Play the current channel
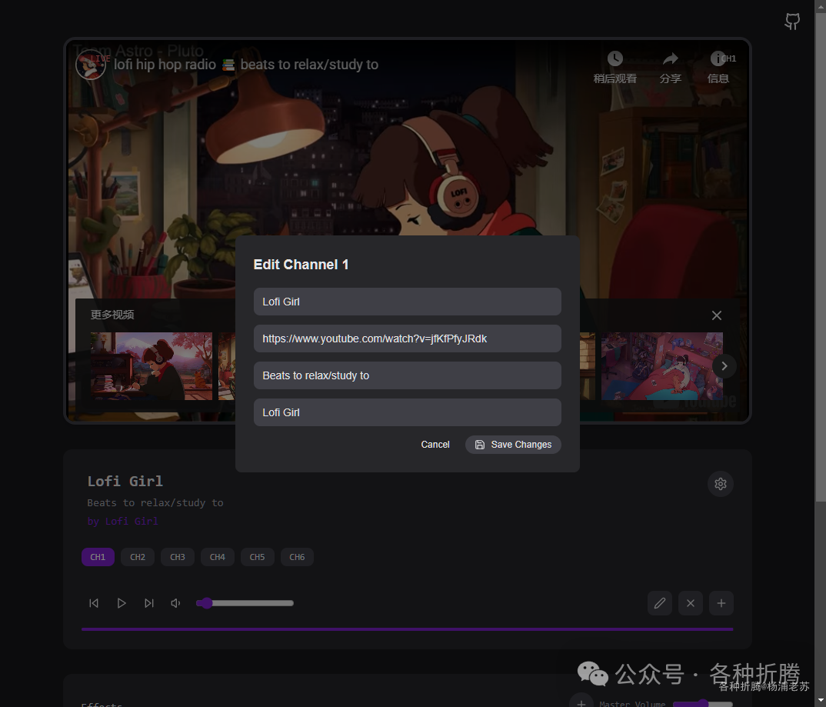 122,602
